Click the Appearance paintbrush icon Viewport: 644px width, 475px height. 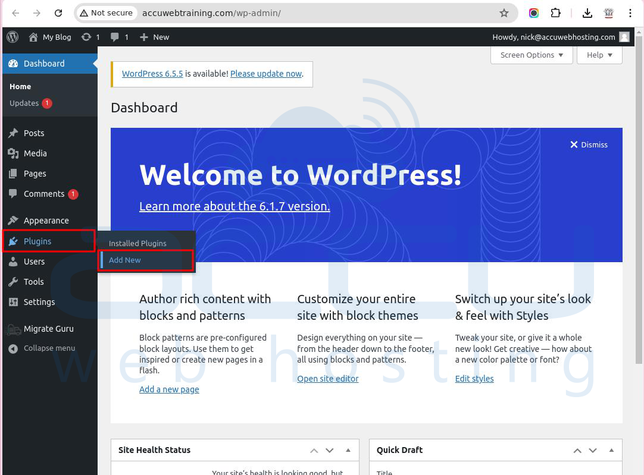click(13, 221)
